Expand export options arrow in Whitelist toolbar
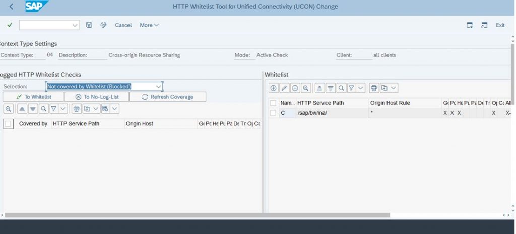Viewport: 516px width, 234px height. coord(394,88)
